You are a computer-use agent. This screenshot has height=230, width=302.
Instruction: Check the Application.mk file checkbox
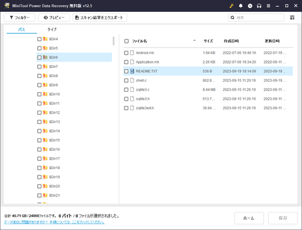(126, 62)
